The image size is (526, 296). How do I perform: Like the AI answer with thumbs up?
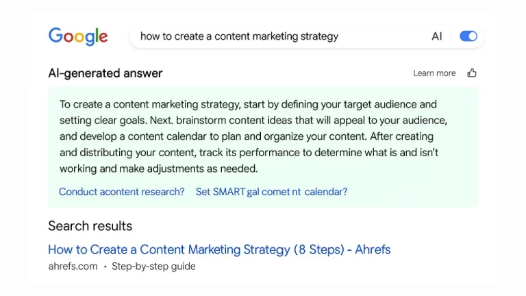tap(472, 73)
